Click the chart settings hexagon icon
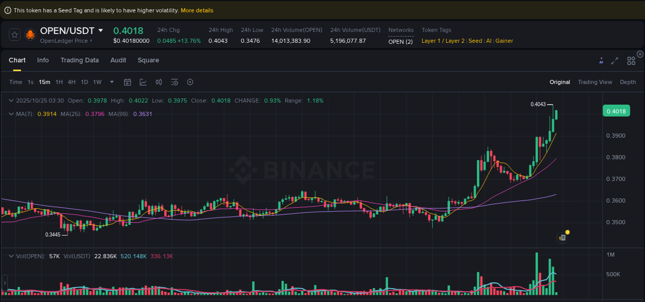The height and width of the screenshot is (302, 645). click(x=190, y=81)
